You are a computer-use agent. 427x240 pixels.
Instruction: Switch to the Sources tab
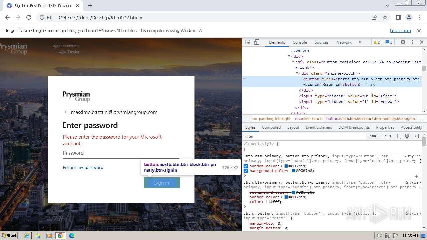(x=322, y=42)
